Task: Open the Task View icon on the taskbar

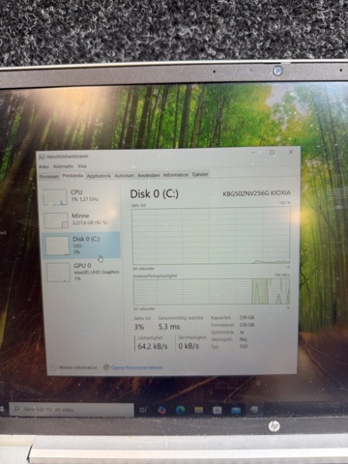Action: (143, 410)
